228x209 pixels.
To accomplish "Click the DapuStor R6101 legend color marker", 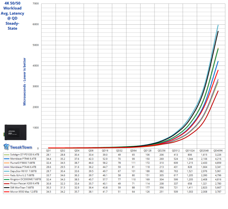I will (8, 176).
